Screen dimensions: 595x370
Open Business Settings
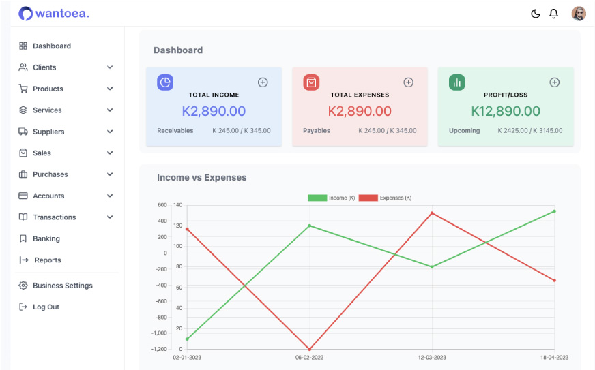tap(62, 286)
